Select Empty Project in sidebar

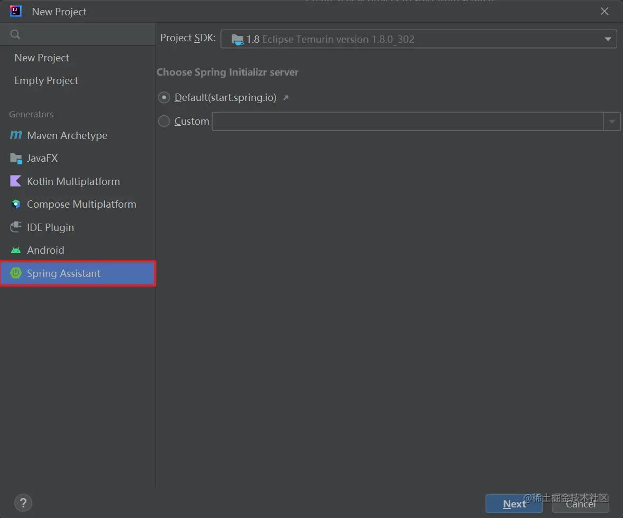(46, 81)
